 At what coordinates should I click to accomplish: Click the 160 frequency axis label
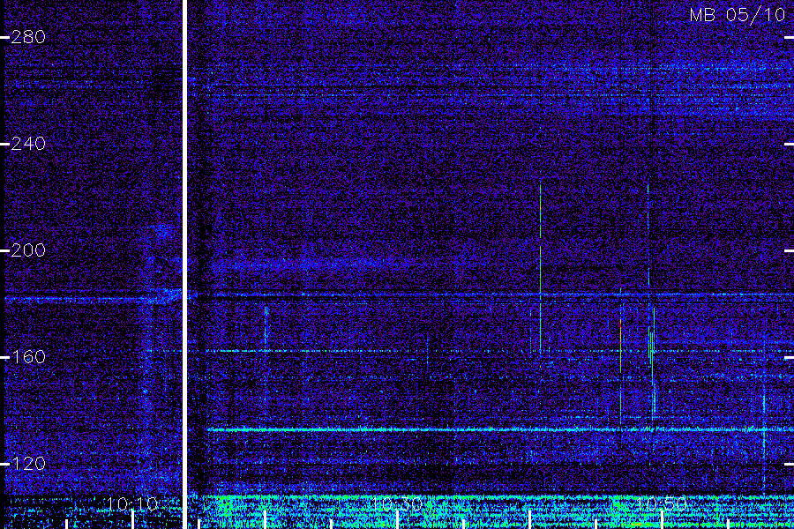(x=28, y=357)
